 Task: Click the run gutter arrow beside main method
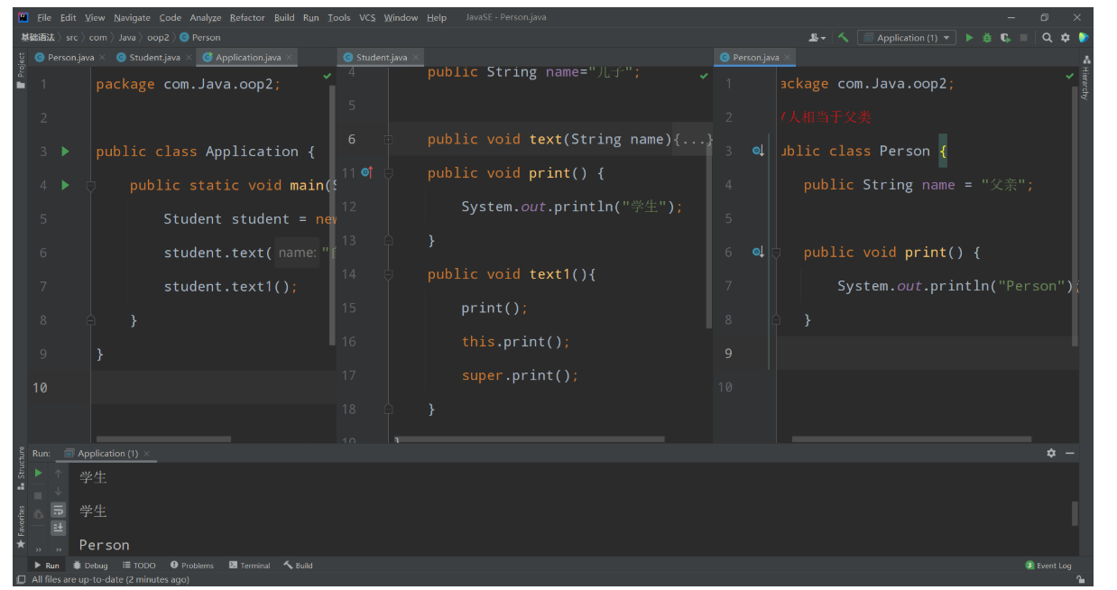pos(65,185)
